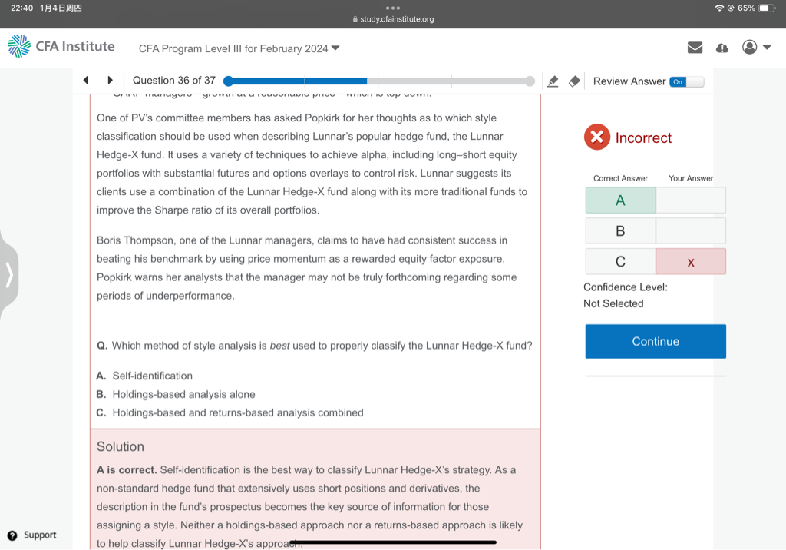786x550 pixels.
Task: Click the cloud download icon
Action: tap(722, 48)
